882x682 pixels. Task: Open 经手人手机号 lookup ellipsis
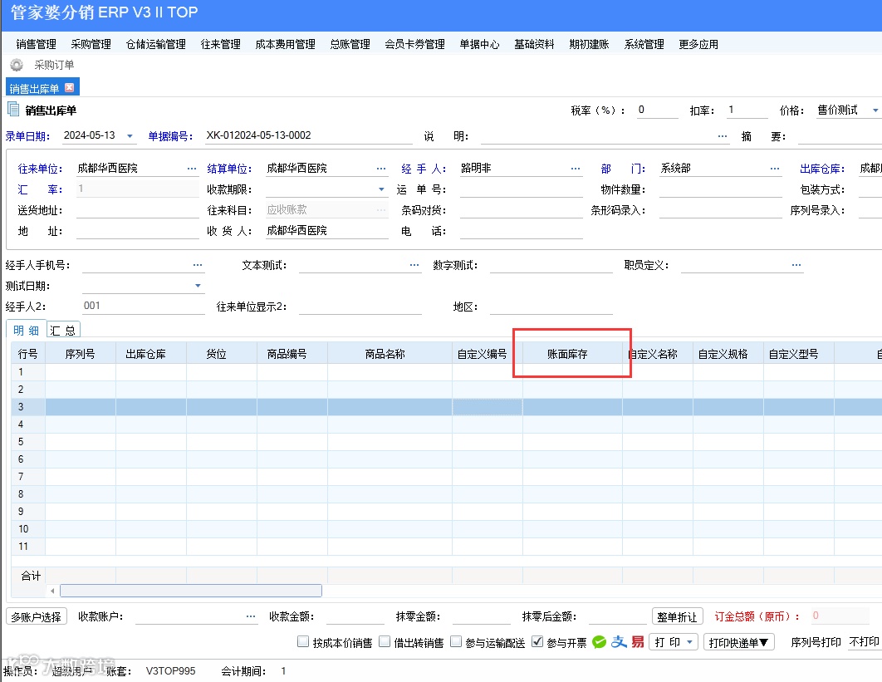(x=198, y=264)
